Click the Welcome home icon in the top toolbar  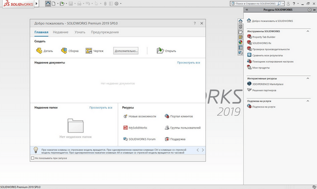point(48,3)
